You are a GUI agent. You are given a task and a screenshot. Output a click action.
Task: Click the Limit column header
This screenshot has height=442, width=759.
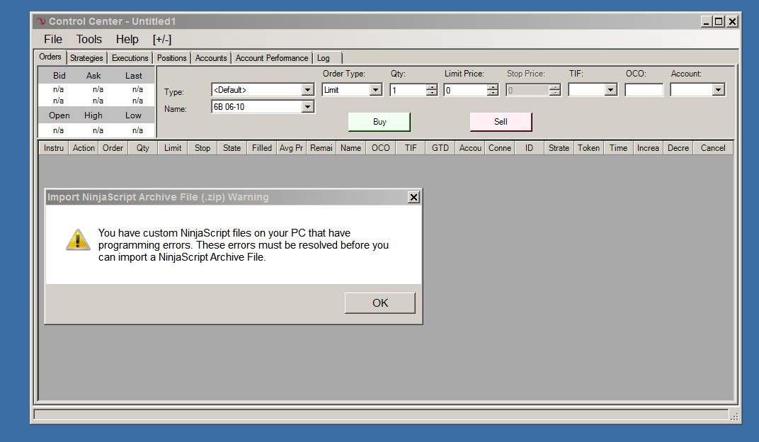pos(173,148)
